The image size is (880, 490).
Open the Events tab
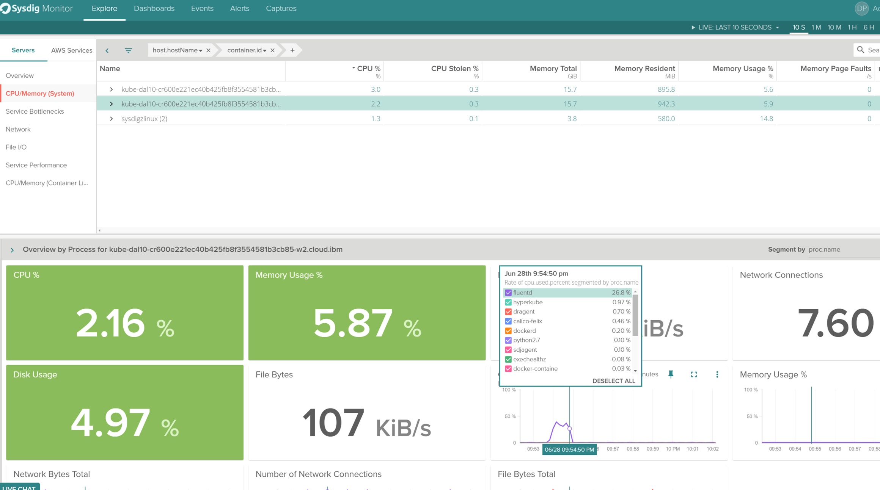click(202, 8)
